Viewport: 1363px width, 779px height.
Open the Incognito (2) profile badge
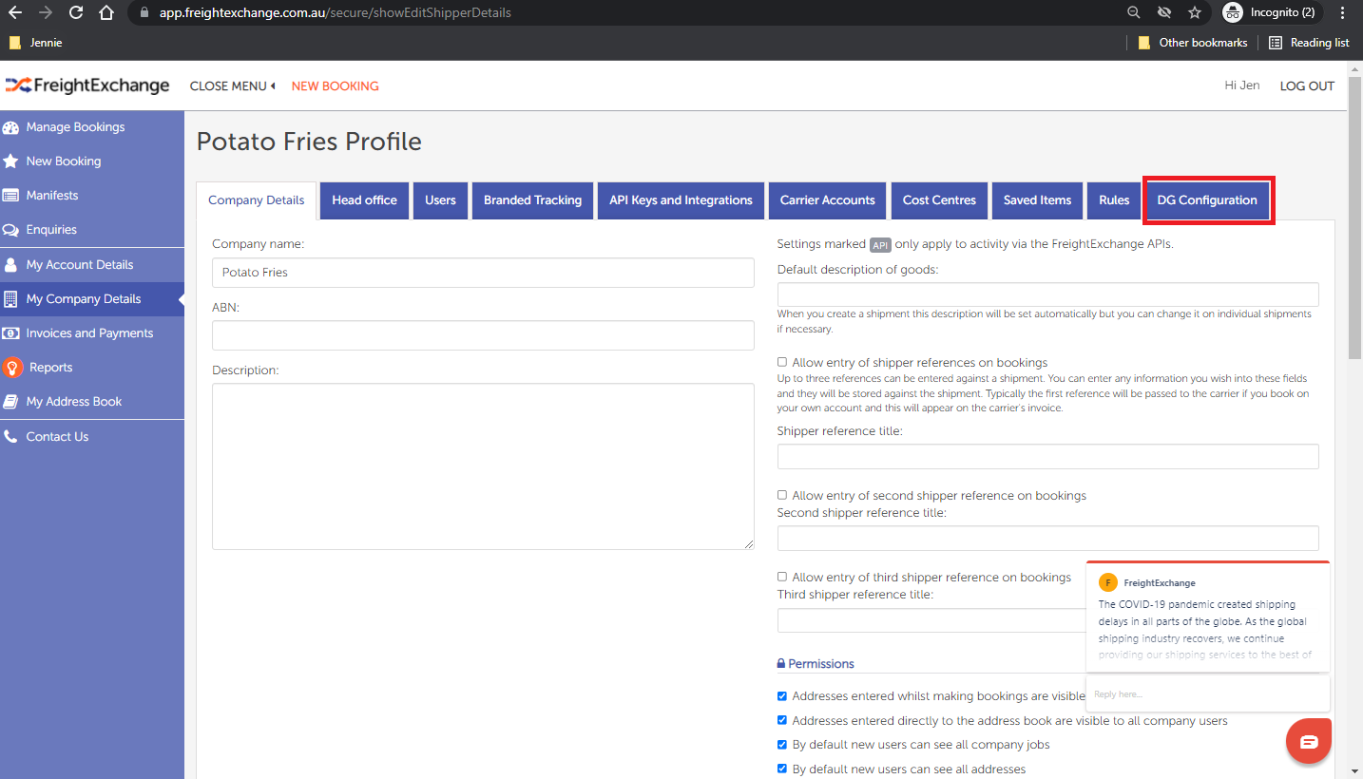pos(1273,12)
